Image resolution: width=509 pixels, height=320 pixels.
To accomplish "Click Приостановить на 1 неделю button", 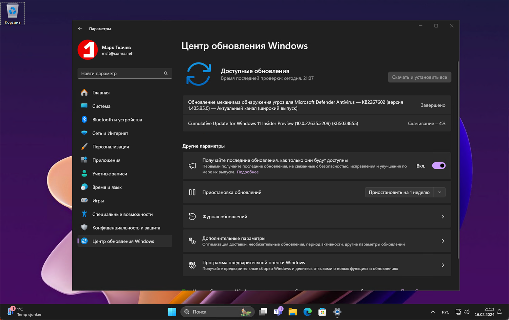I will 399,192.
